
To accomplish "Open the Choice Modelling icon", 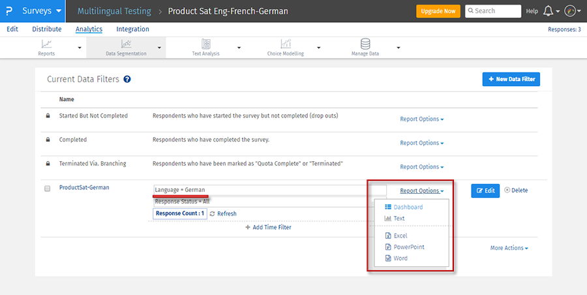I will click(286, 44).
